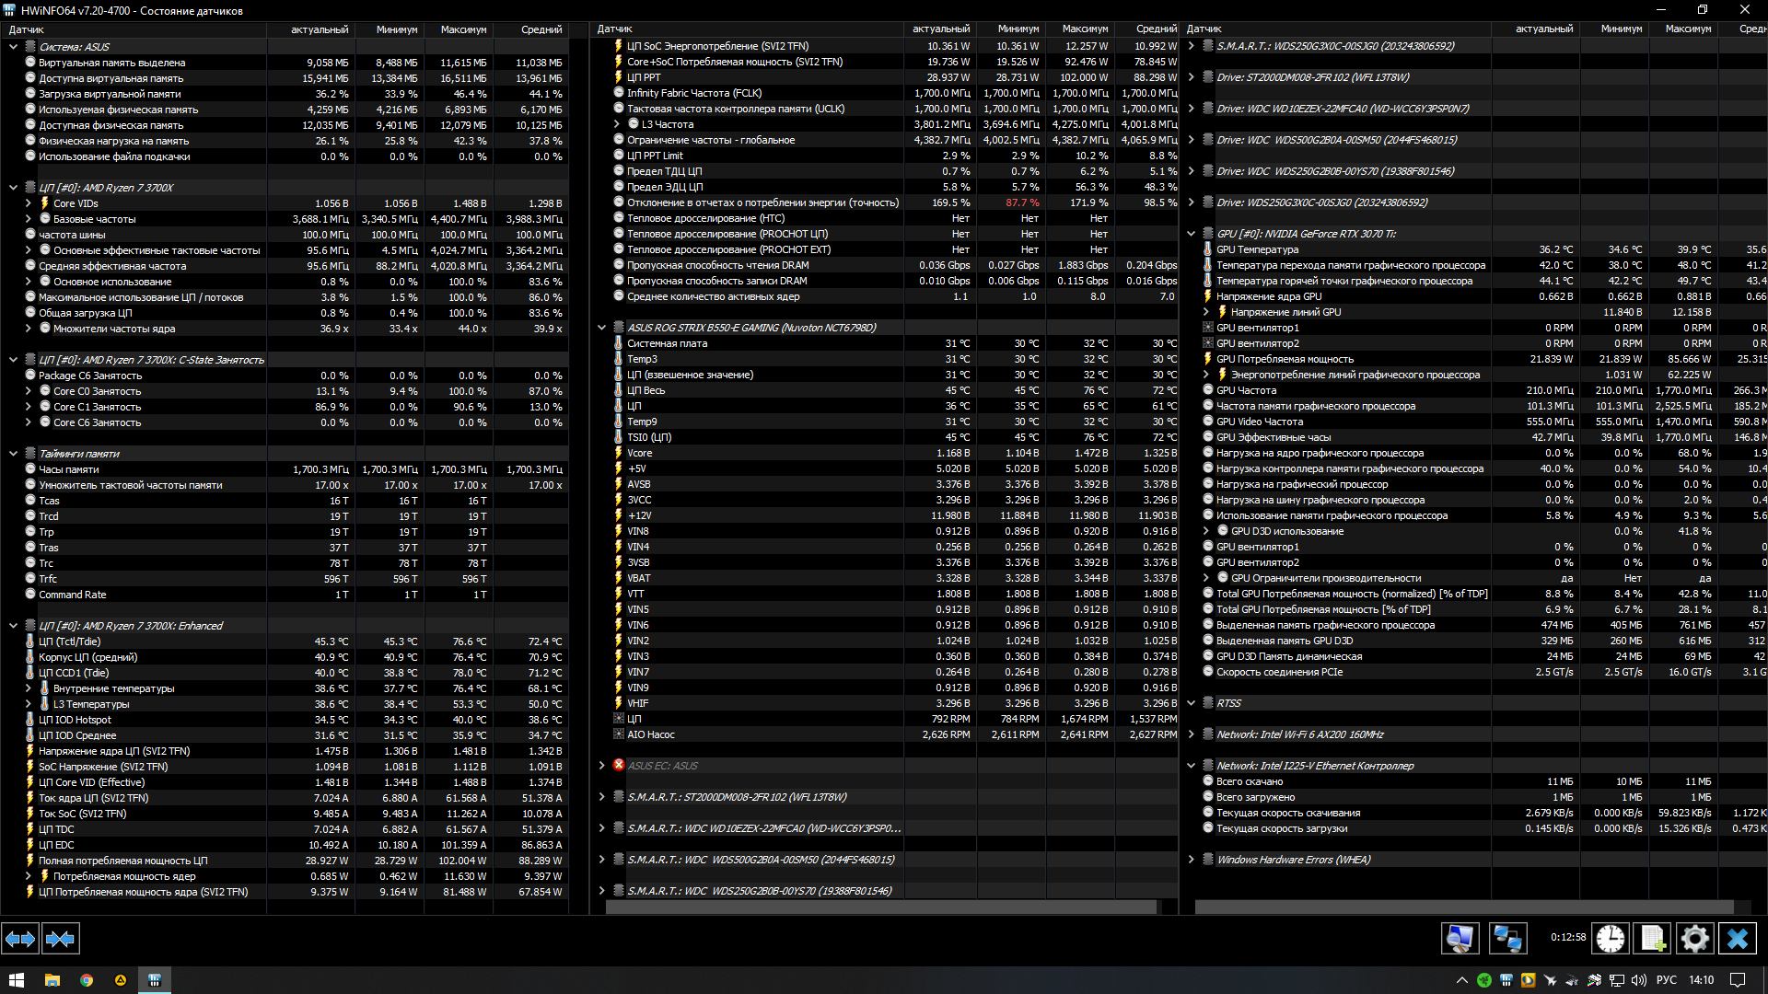Viewport: 1768px width, 994px height.
Task: Click the Датчик column header in middle panel
Action: (x=615, y=29)
